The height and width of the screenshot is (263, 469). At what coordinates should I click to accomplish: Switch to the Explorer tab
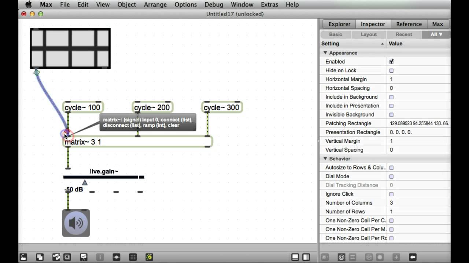[339, 24]
